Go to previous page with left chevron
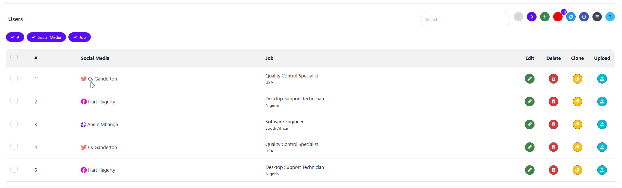The image size is (622, 188). (x=518, y=17)
